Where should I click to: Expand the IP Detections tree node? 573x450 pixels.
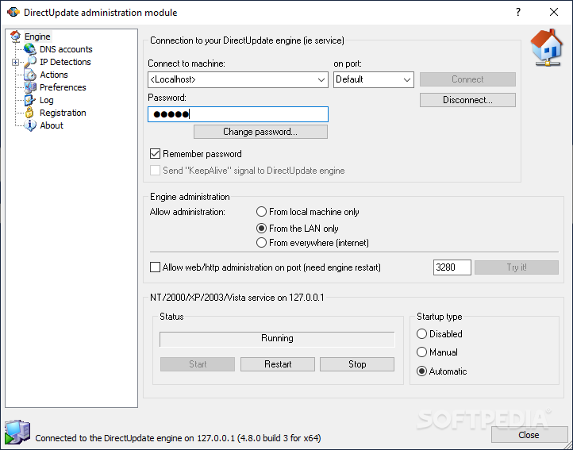15,62
